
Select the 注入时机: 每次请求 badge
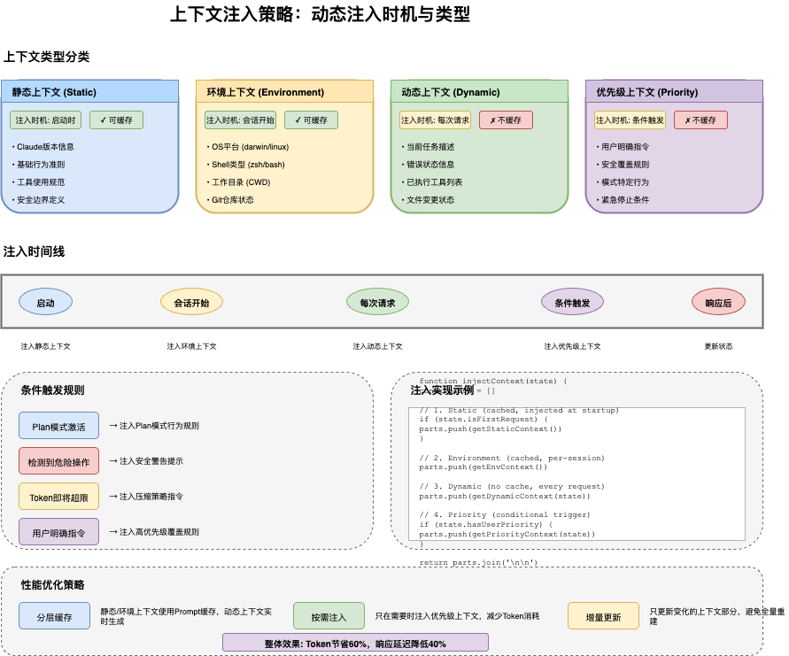tap(436, 120)
